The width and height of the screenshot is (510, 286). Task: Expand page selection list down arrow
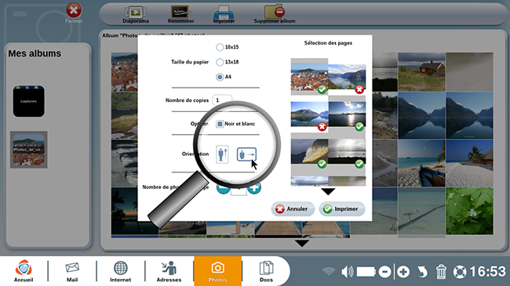point(328,192)
